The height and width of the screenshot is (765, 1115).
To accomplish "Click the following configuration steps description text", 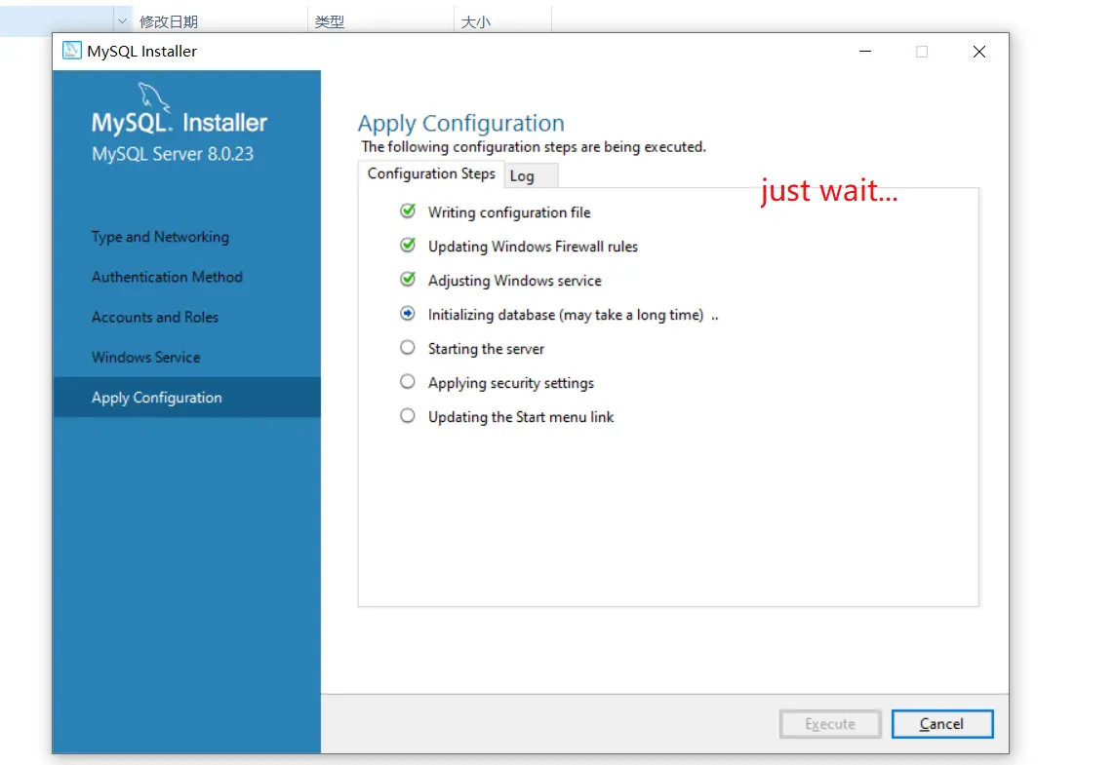I will coord(534,147).
